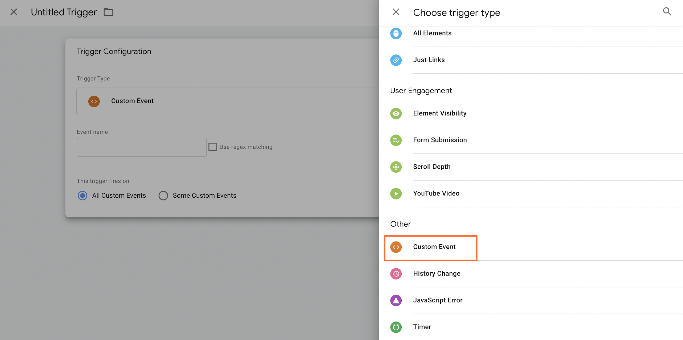This screenshot has width=683, height=340.
Task: Choose Some Custom Events option
Action: [x=163, y=195]
